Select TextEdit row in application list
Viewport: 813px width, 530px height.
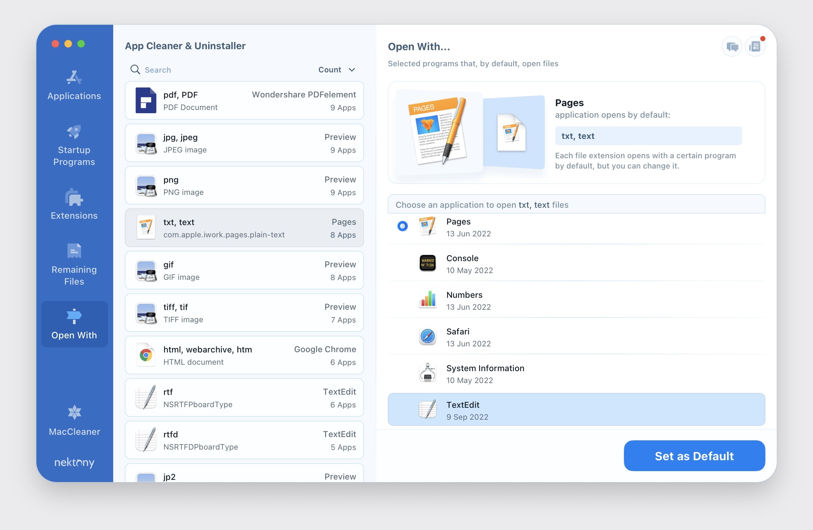click(x=576, y=410)
